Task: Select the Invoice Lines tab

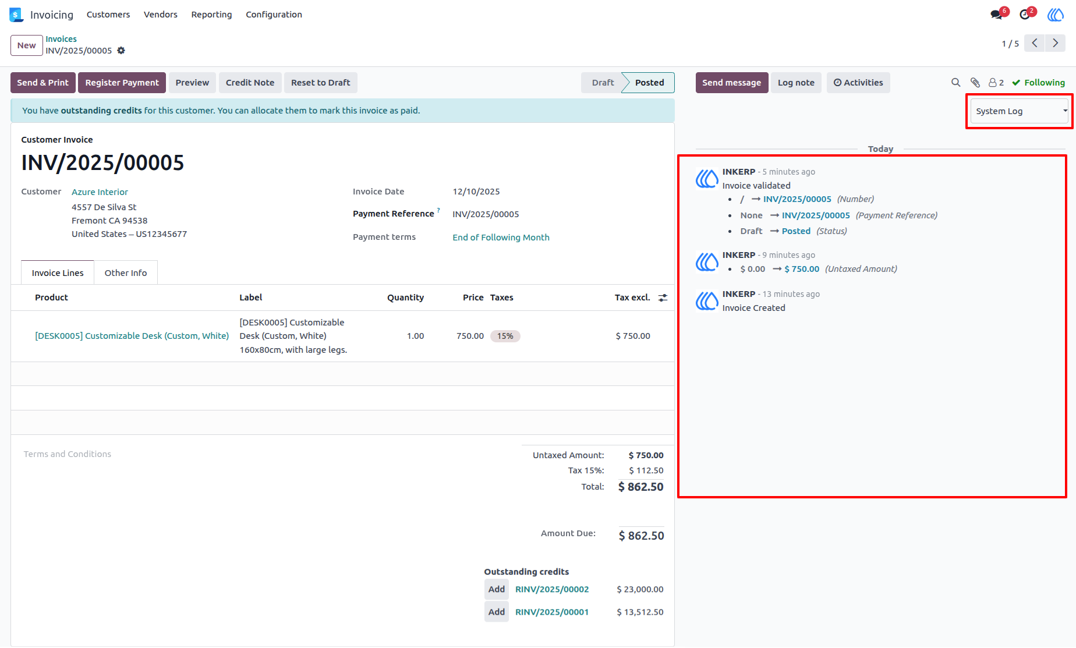Action: pos(58,272)
